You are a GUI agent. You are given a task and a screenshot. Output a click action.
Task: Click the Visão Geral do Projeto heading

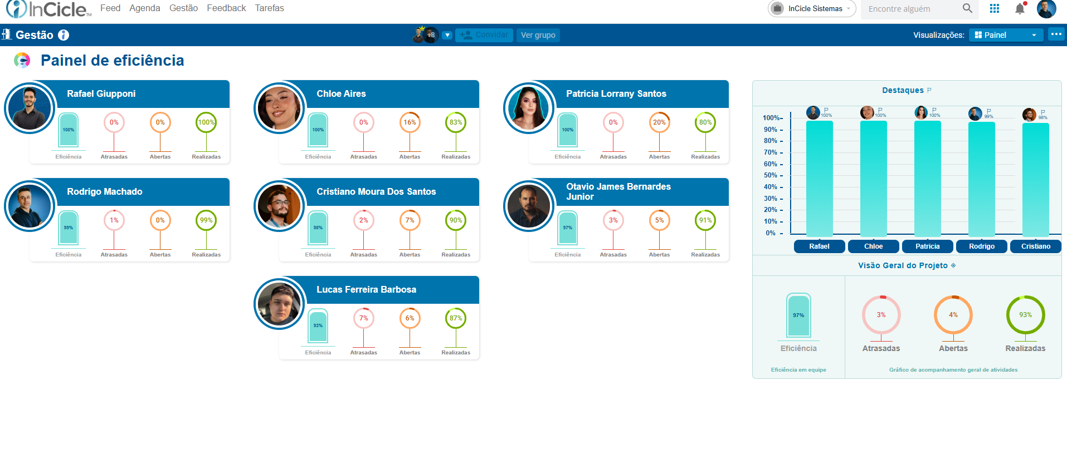903,265
